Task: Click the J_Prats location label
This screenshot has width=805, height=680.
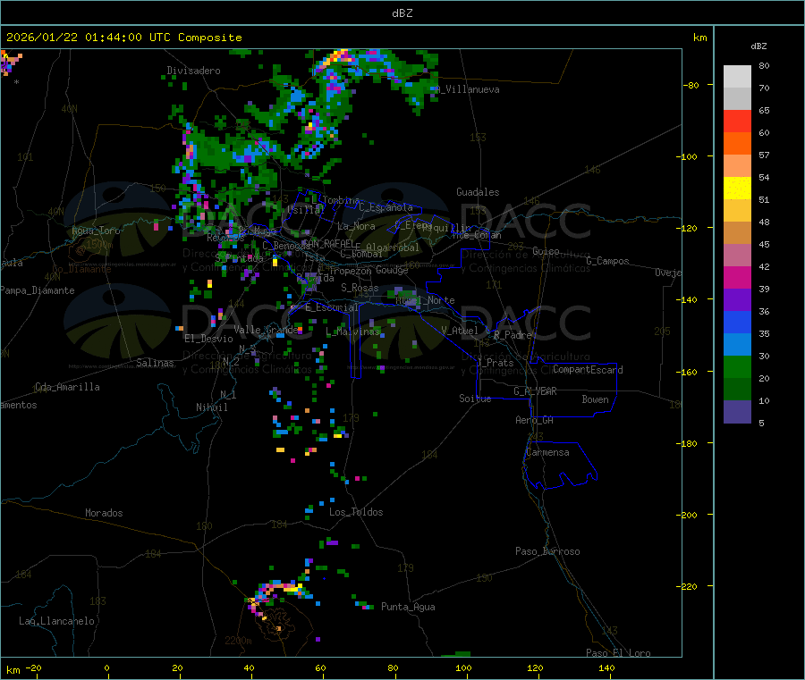Action: point(496,363)
